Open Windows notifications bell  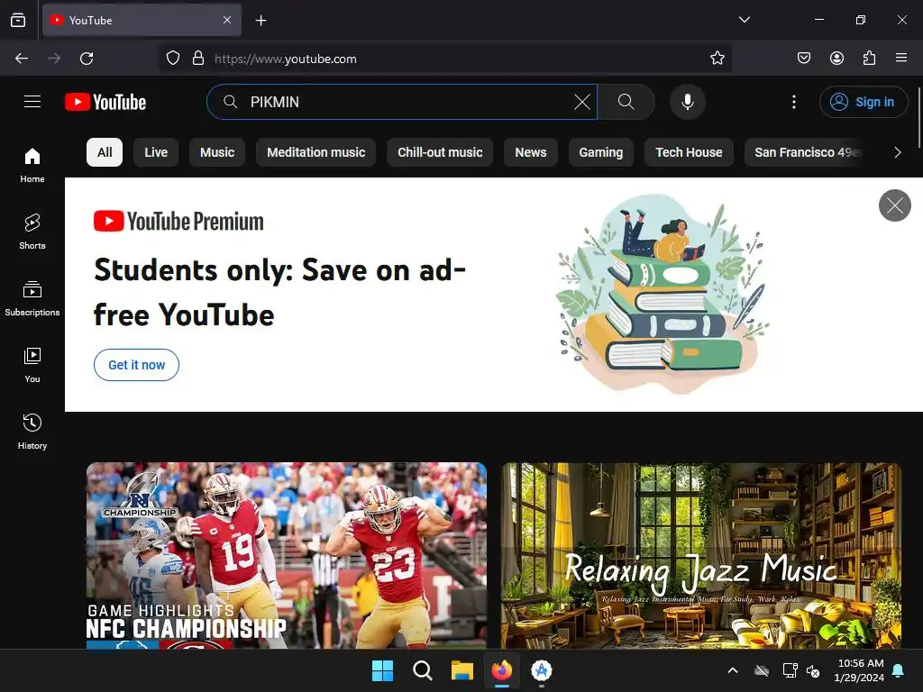point(899,670)
